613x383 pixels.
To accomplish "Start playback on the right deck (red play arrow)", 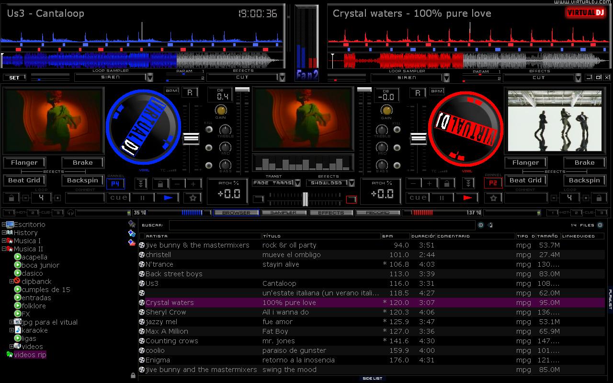I will pos(467,198).
